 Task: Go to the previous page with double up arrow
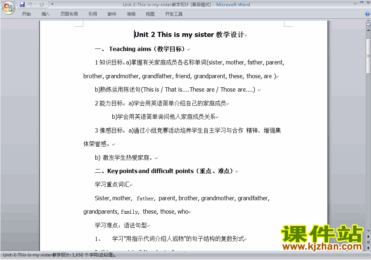pos(368,236)
